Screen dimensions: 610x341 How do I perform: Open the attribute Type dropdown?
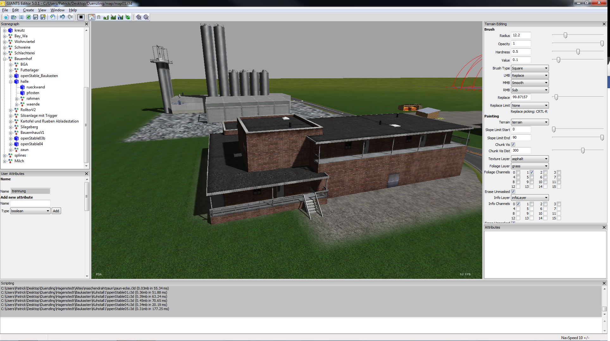[30, 211]
